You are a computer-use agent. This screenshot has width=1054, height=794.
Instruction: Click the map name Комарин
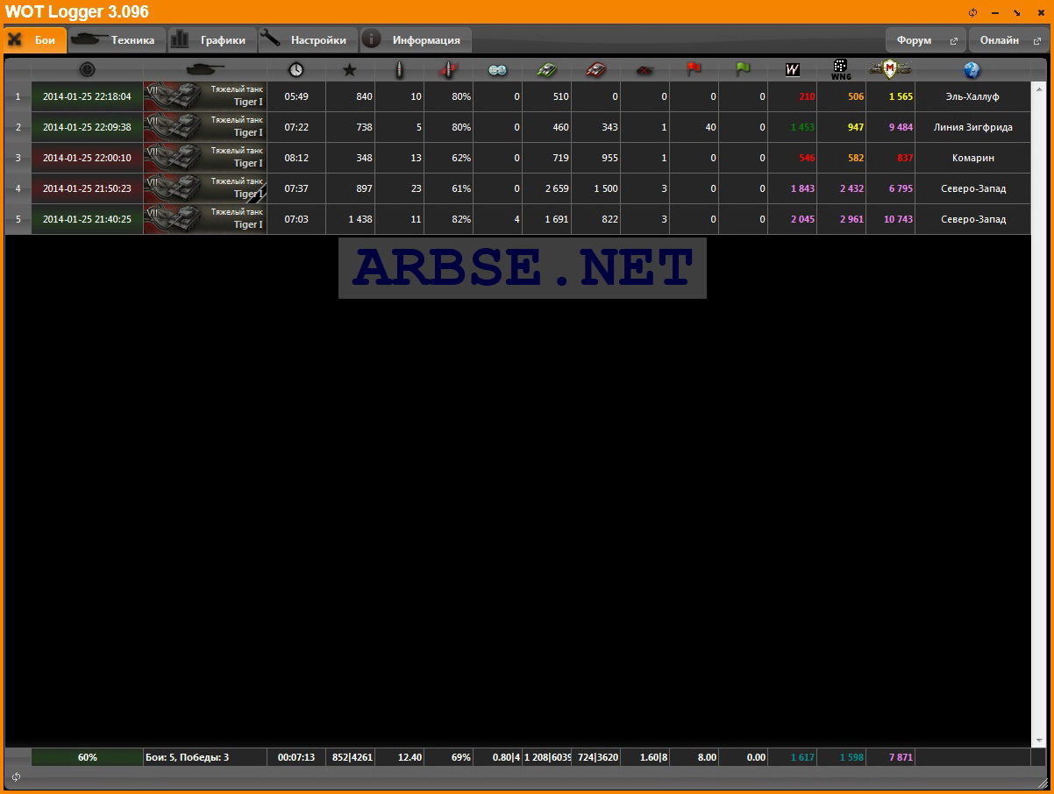(x=972, y=158)
